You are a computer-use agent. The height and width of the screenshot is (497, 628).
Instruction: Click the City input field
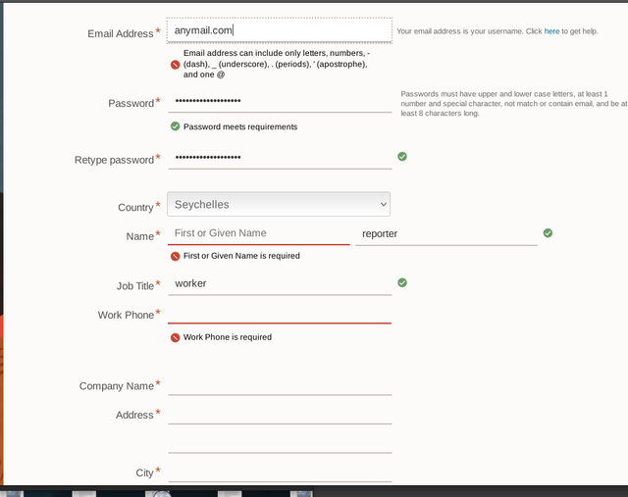280,471
